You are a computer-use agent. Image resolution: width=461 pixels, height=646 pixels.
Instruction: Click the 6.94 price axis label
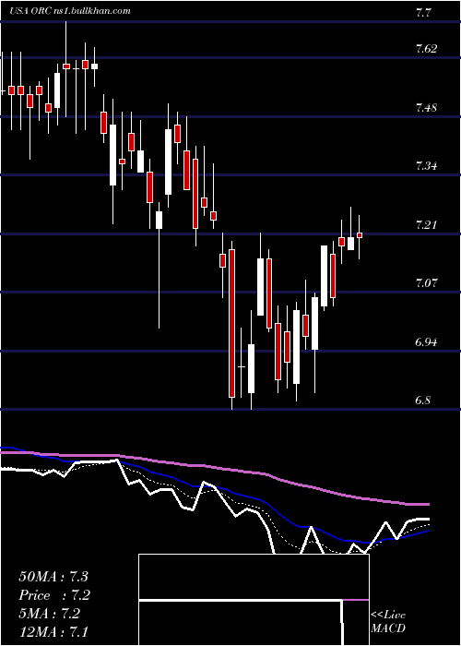[426, 342]
